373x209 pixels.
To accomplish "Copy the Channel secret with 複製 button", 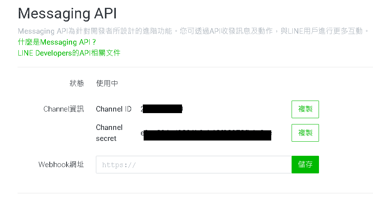I will pyautogui.click(x=305, y=133).
